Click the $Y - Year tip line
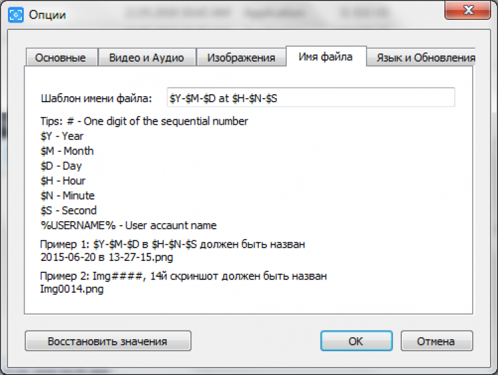The image size is (498, 375). [x=62, y=136]
